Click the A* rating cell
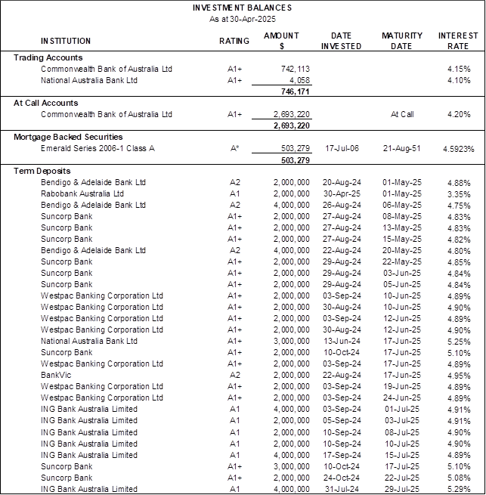 tap(234, 148)
